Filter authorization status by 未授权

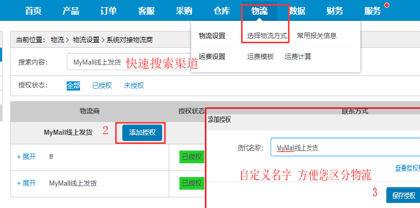[x=134, y=85]
